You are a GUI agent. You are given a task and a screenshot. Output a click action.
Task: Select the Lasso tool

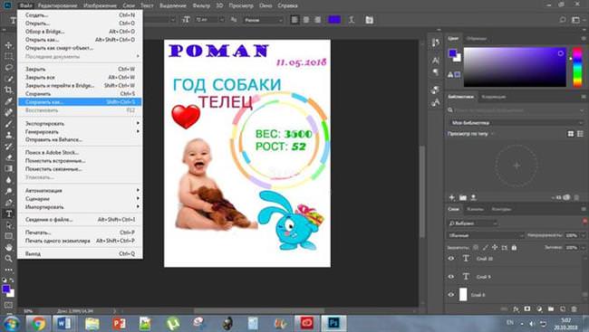point(9,68)
